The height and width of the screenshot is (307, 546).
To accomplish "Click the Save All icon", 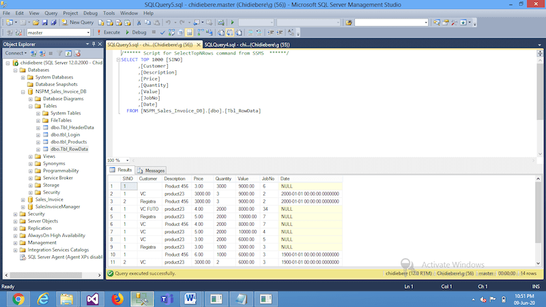I will [53, 23].
